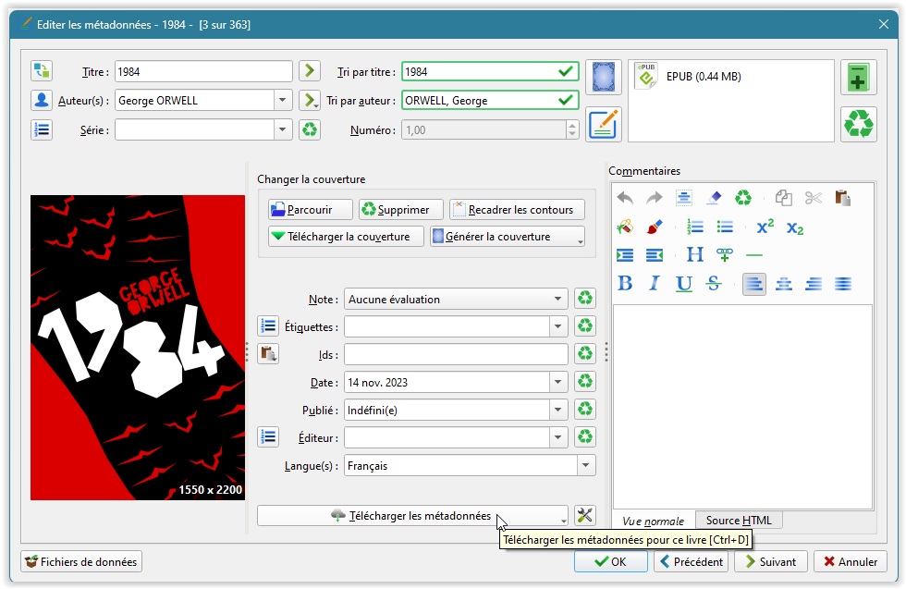The width and height of the screenshot is (906, 589).
Task: Select the Vue normale tab
Action: 653,521
